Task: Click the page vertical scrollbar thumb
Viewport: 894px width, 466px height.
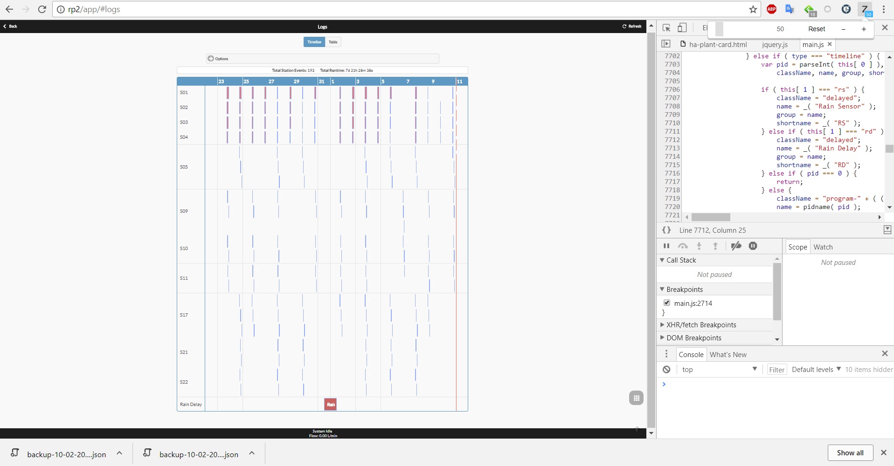Action: (651, 230)
